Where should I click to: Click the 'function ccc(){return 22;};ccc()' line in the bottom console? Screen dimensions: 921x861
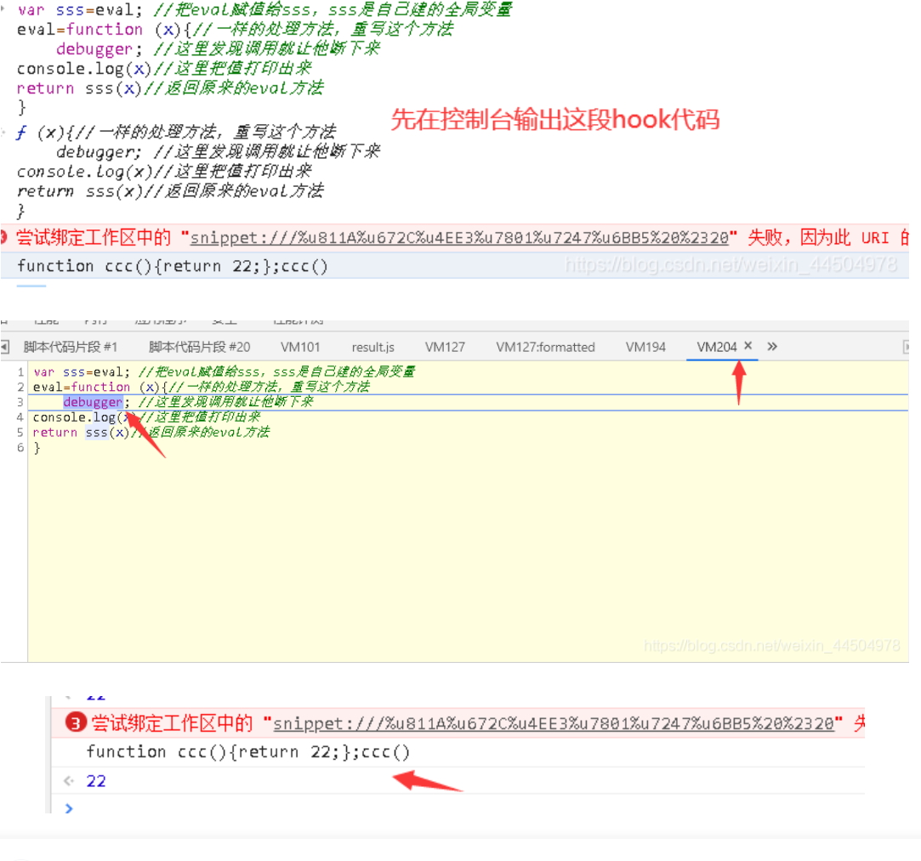(247, 752)
